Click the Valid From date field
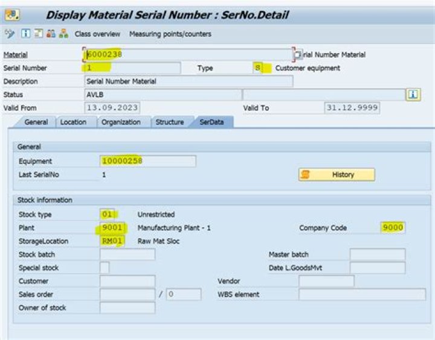The width and height of the screenshot is (435, 340). pyautogui.click(x=112, y=108)
